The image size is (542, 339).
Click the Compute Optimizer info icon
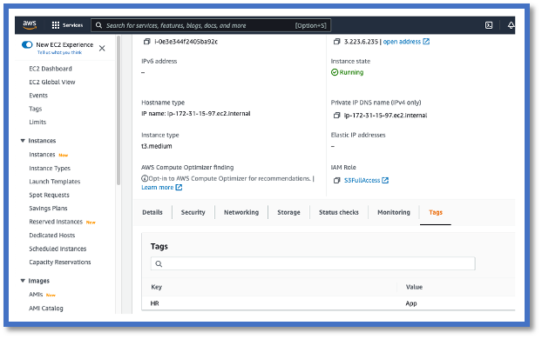pos(145,178)
